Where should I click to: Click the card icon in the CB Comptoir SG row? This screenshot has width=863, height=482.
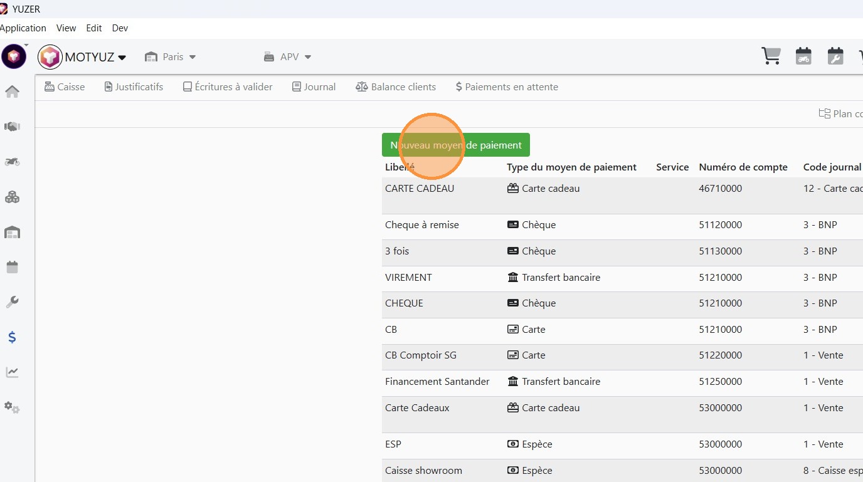[513, 355]
